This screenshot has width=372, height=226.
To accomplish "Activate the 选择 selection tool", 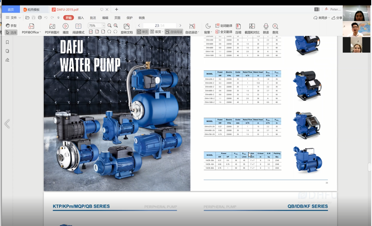I will click(11, 32).
